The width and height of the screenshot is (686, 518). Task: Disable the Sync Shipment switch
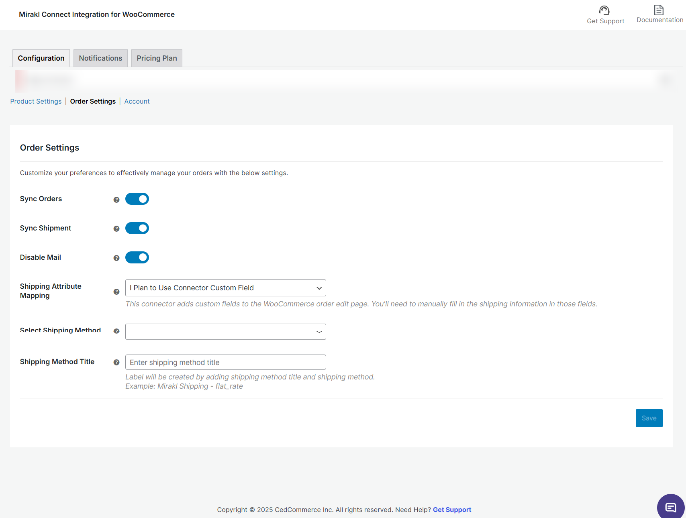pyautogui.click(x=137, y=228)
